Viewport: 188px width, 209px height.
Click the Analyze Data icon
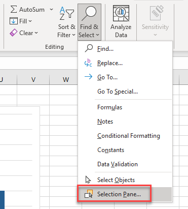point(121,13)
